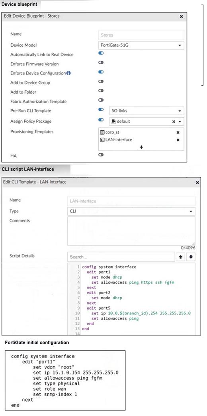Click Script Details label

coord(22,256)
